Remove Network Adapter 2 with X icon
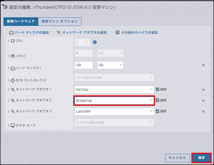The height and width of the screenshot is (165, 214). point(203,101)
